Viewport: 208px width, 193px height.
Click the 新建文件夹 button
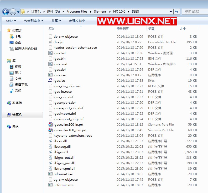pyautogui.click(x=77, y=21)
